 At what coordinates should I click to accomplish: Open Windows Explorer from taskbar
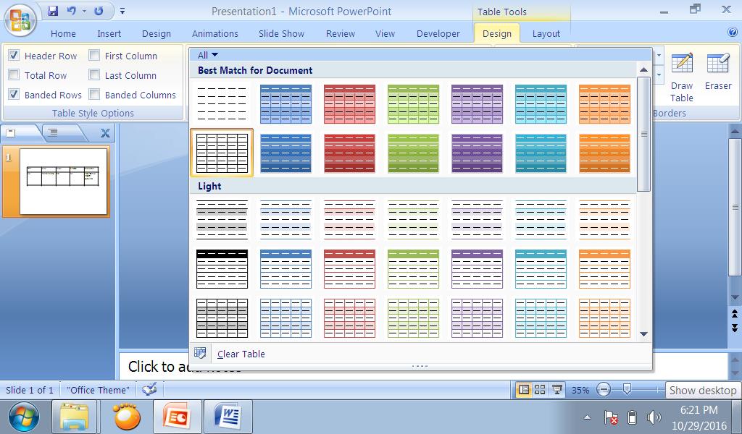pos(75,417)
